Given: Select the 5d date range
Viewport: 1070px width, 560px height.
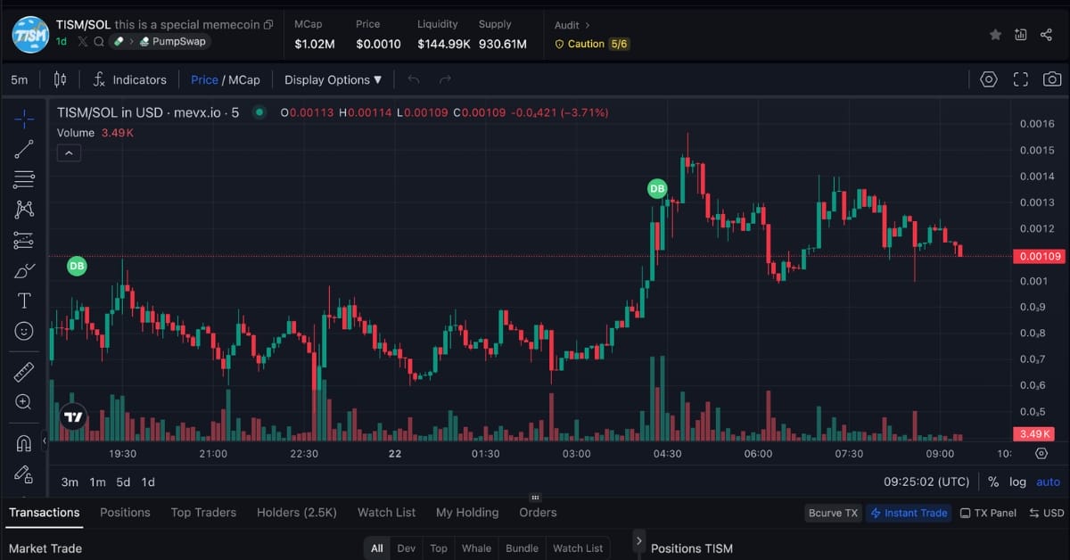Looking at the screenshot, I should coord(123,482).
